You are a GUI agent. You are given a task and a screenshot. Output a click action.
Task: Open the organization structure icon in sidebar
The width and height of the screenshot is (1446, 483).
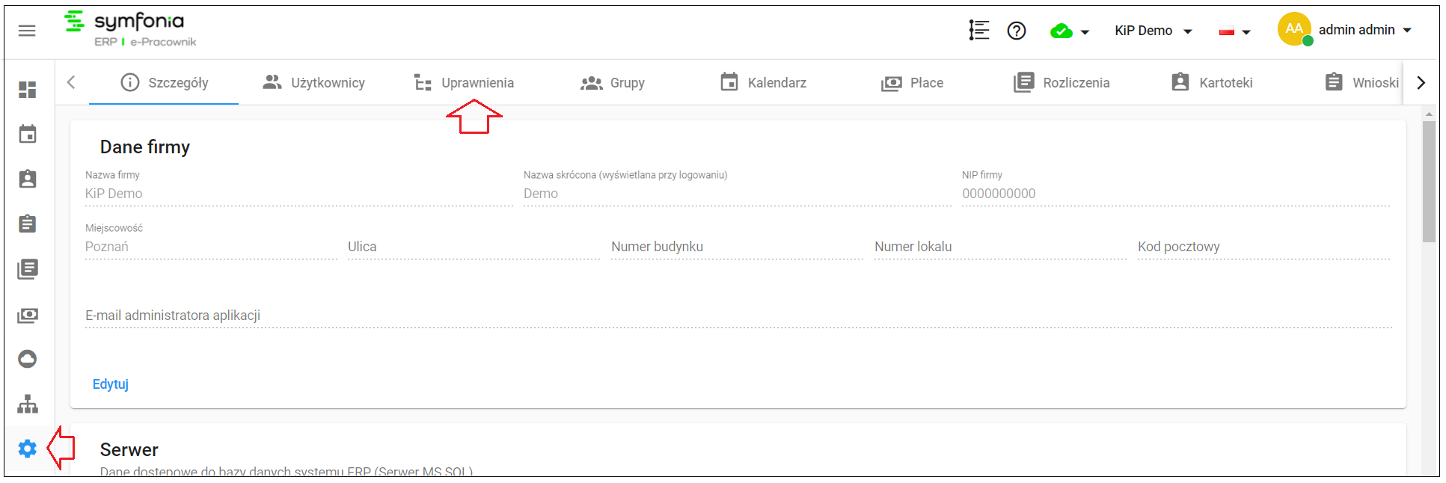[28, 404]
